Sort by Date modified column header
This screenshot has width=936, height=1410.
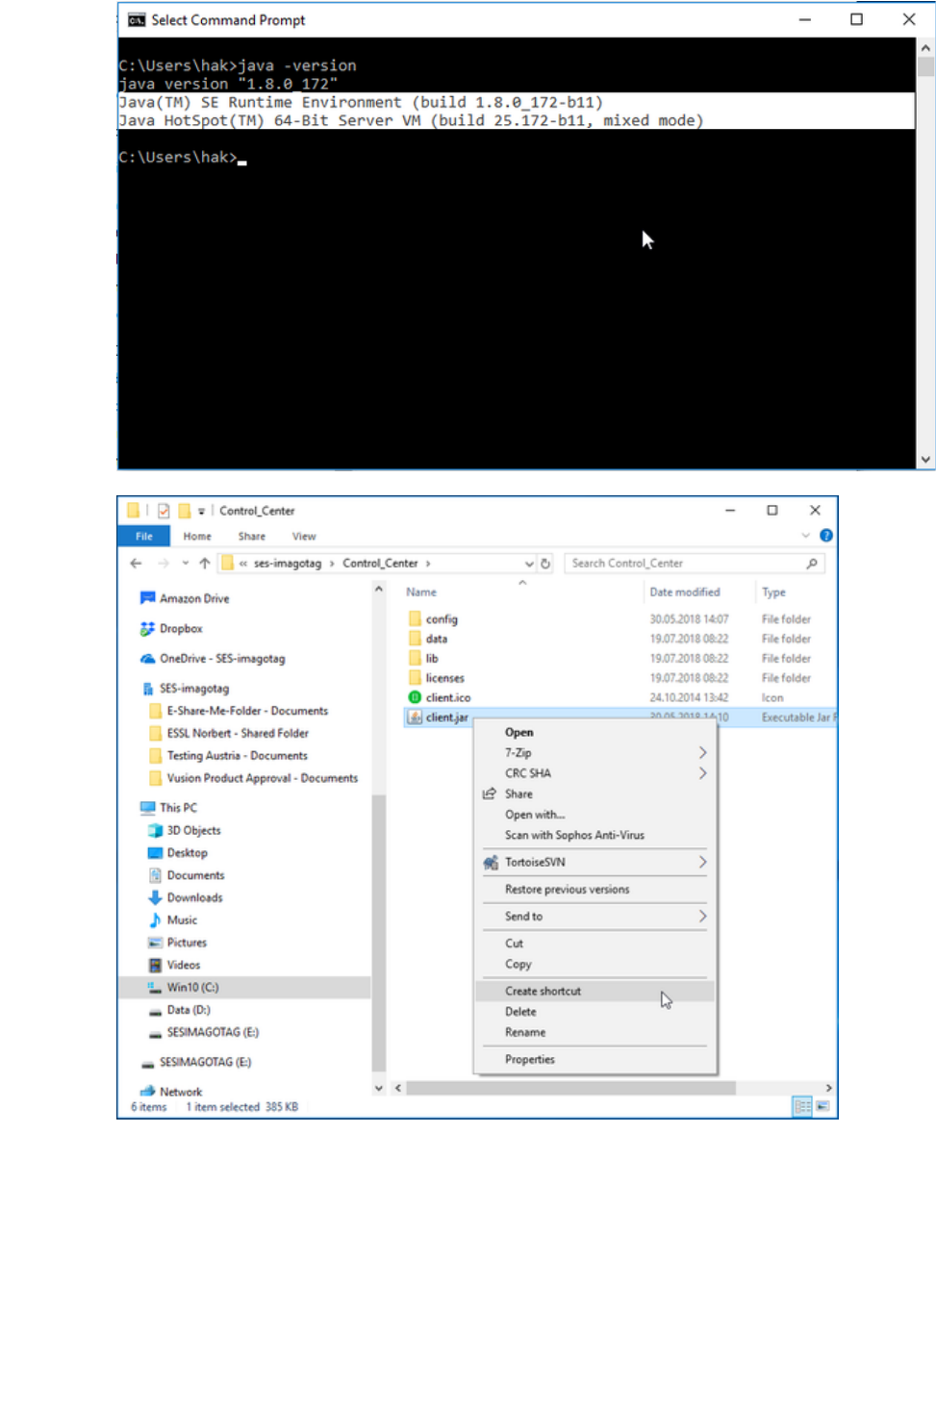click(x=685, y=592)
